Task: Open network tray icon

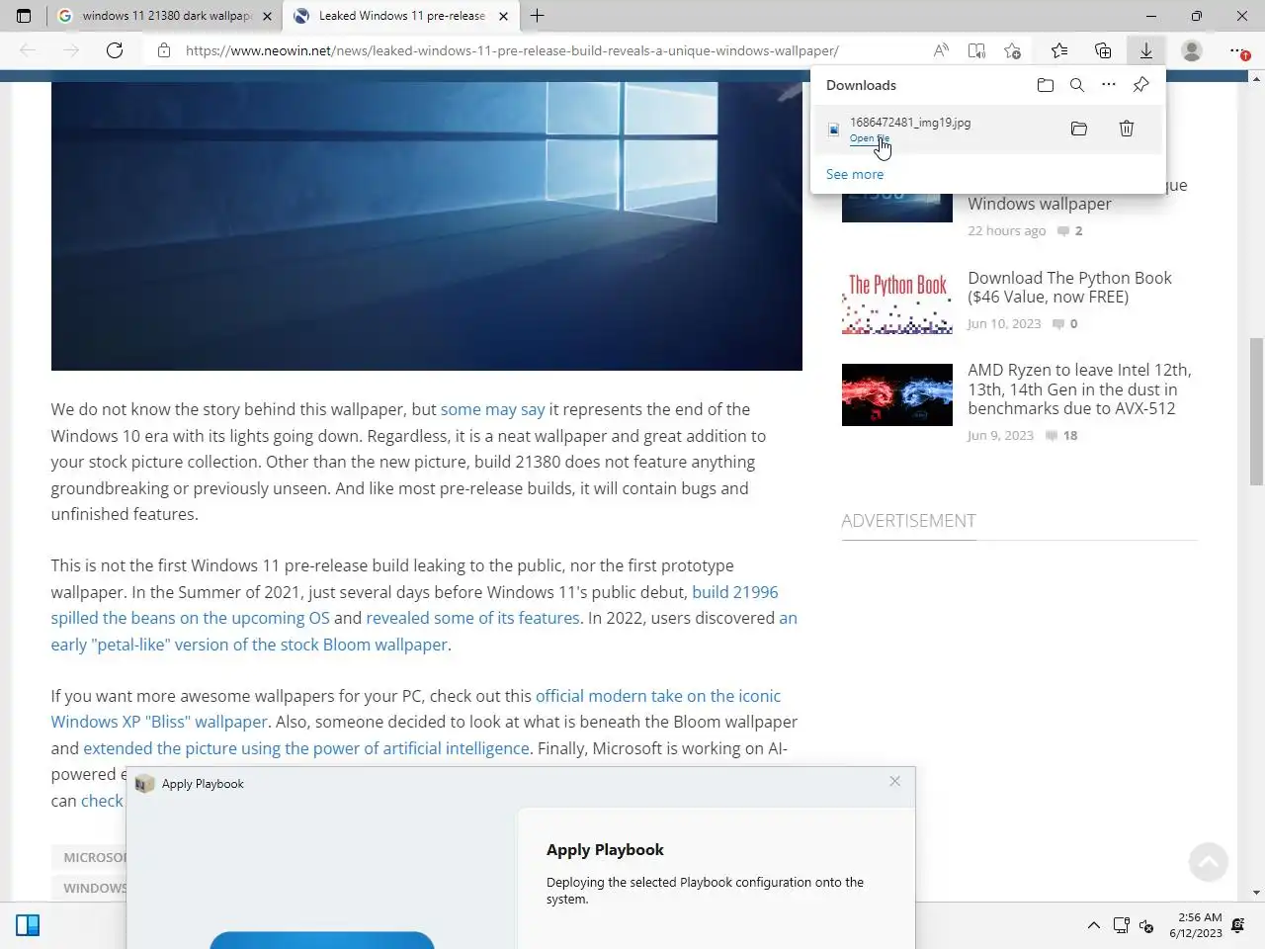Action: 1121,925
